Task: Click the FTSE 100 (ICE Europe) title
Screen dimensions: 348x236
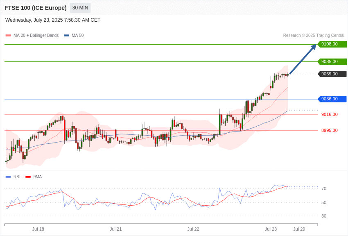Action: point(36,8)
